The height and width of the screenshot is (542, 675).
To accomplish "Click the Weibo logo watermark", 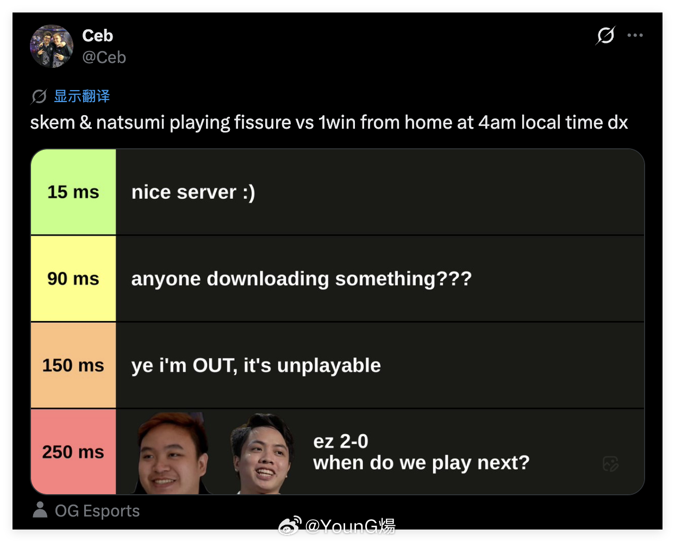I will click(x=290, y=526).
